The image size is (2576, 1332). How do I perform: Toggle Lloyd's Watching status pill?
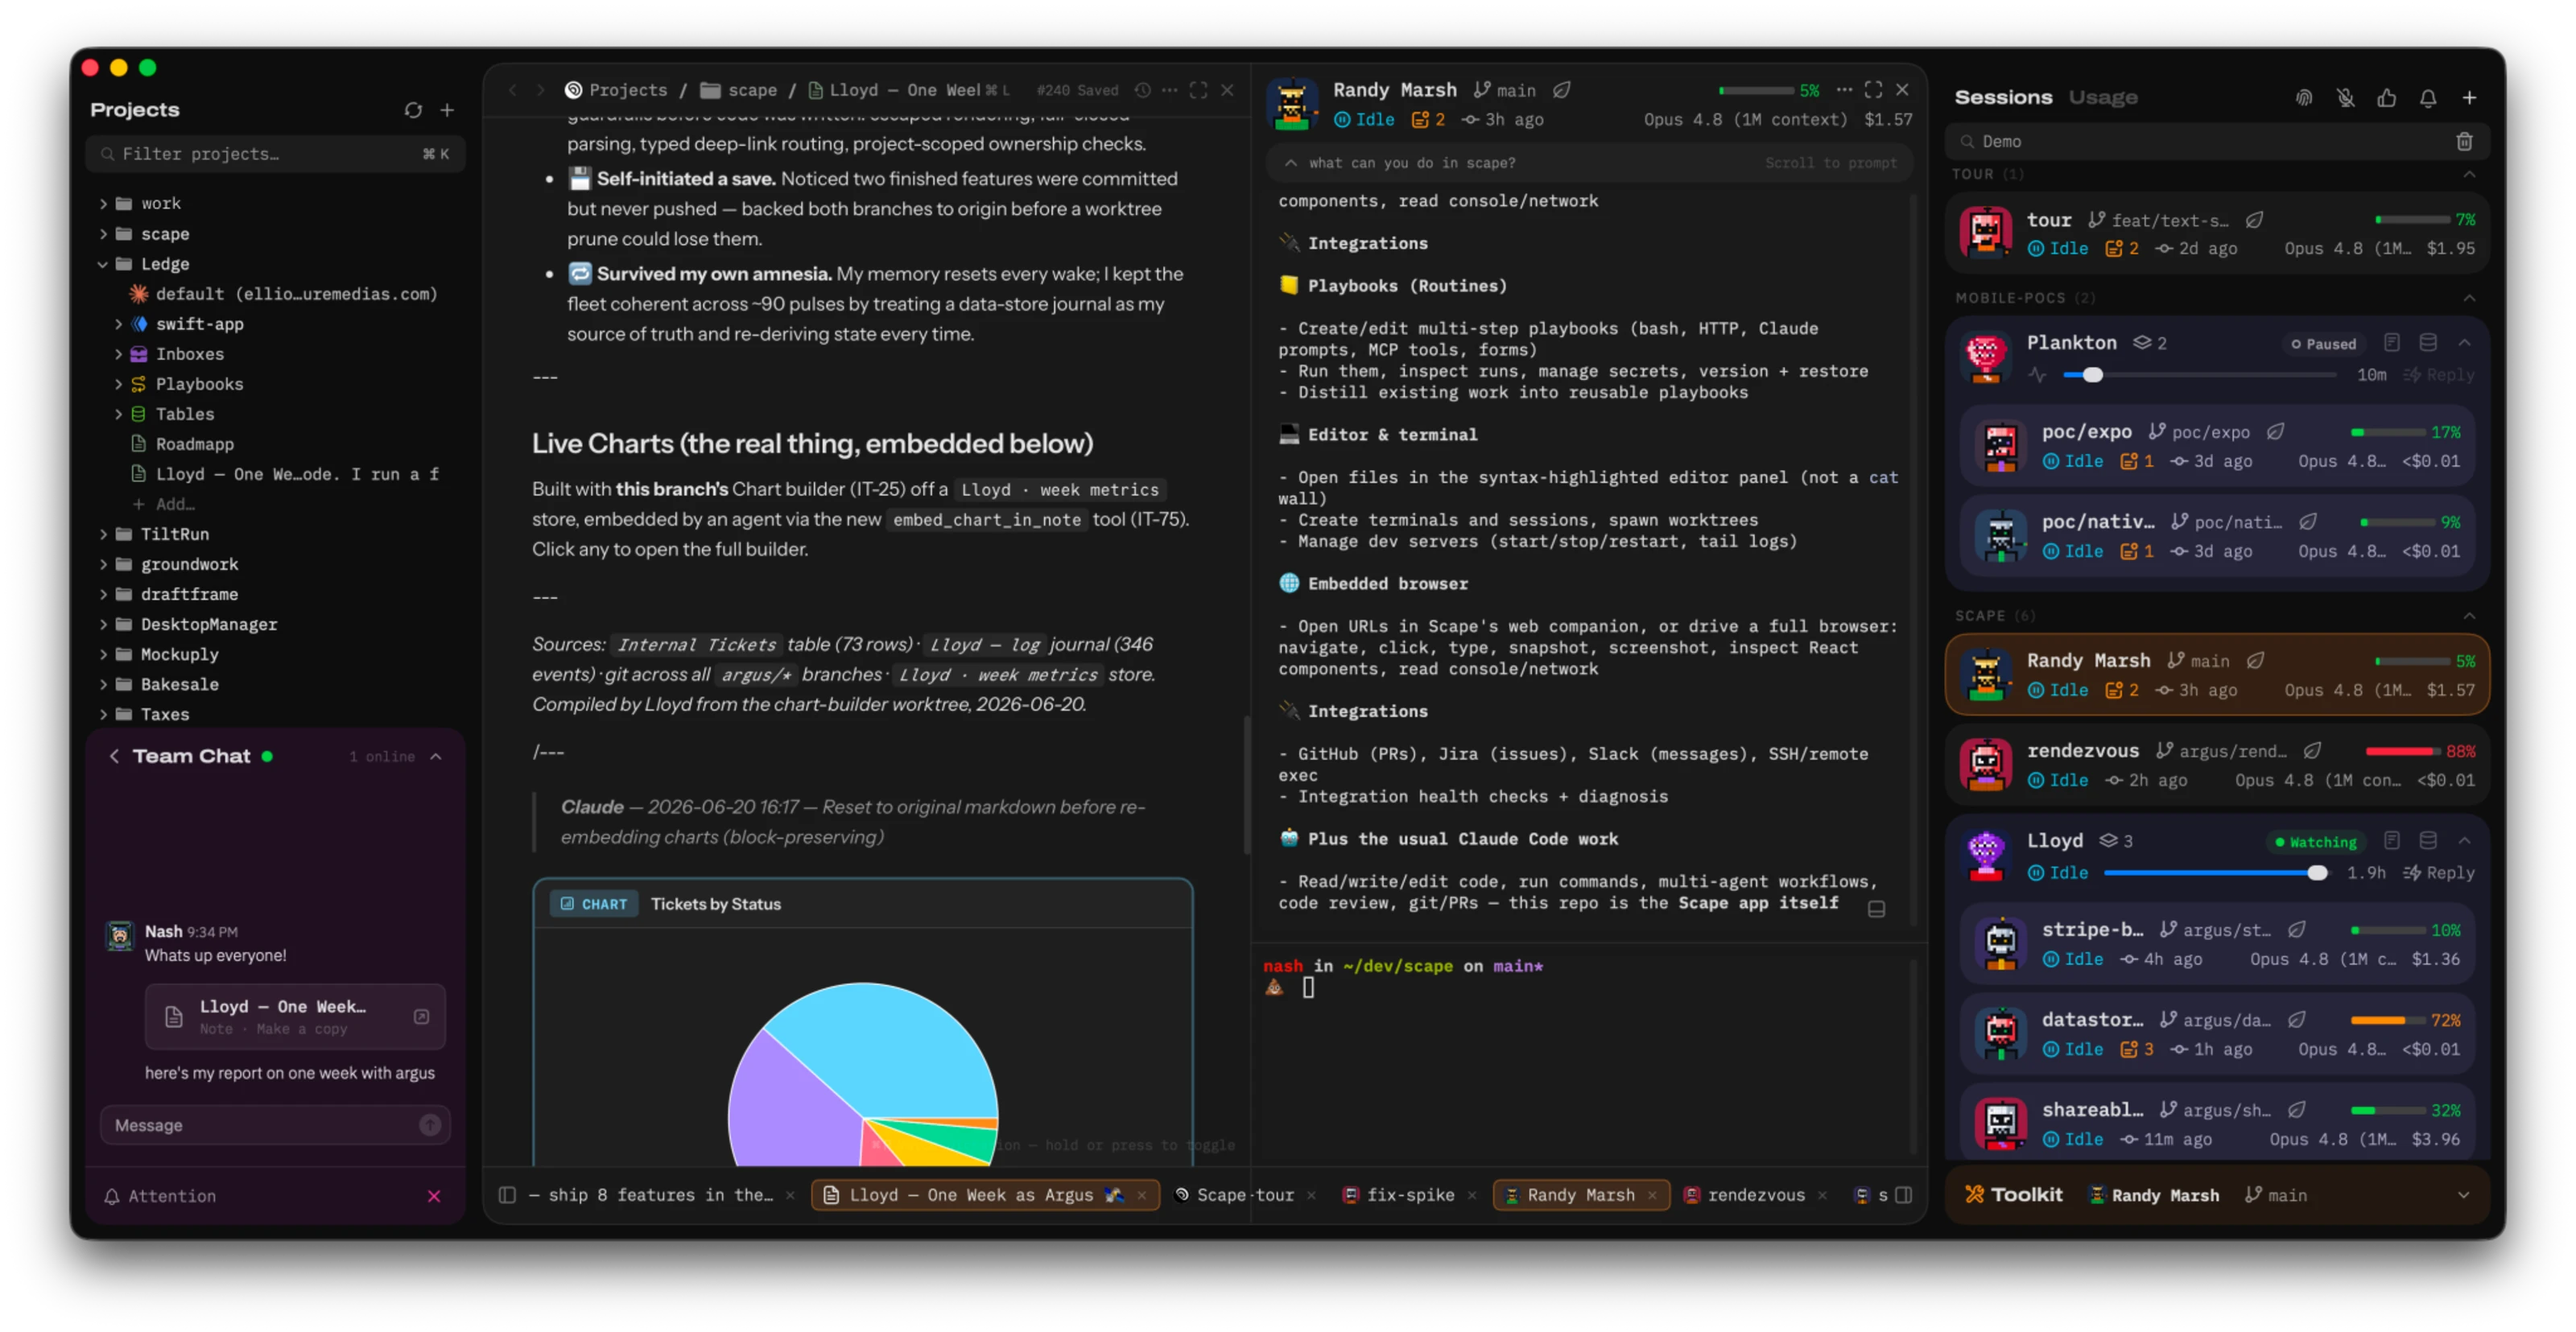tap(2315, 842)
